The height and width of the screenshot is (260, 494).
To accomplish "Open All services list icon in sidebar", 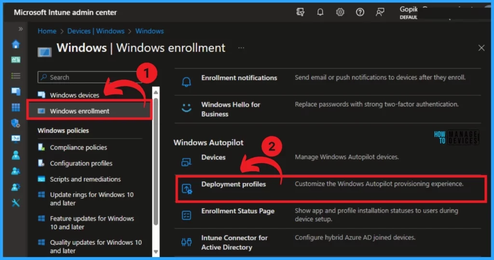I will coord(16,76).
